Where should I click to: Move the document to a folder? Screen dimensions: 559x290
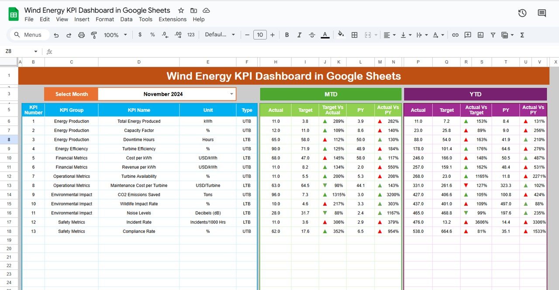point(193,10)
